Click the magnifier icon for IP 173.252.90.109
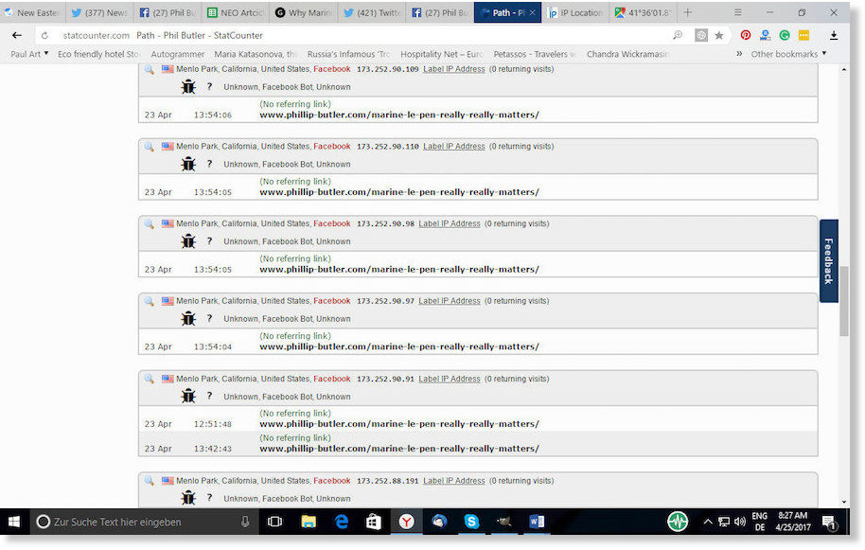The image size is (865, 550). click(149, 69)
